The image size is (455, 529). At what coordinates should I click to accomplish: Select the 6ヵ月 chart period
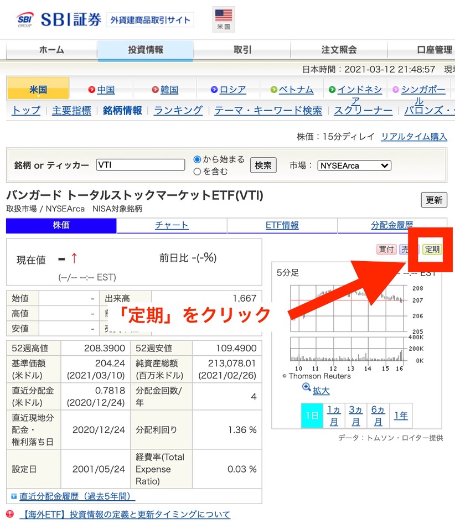[378, 416]
